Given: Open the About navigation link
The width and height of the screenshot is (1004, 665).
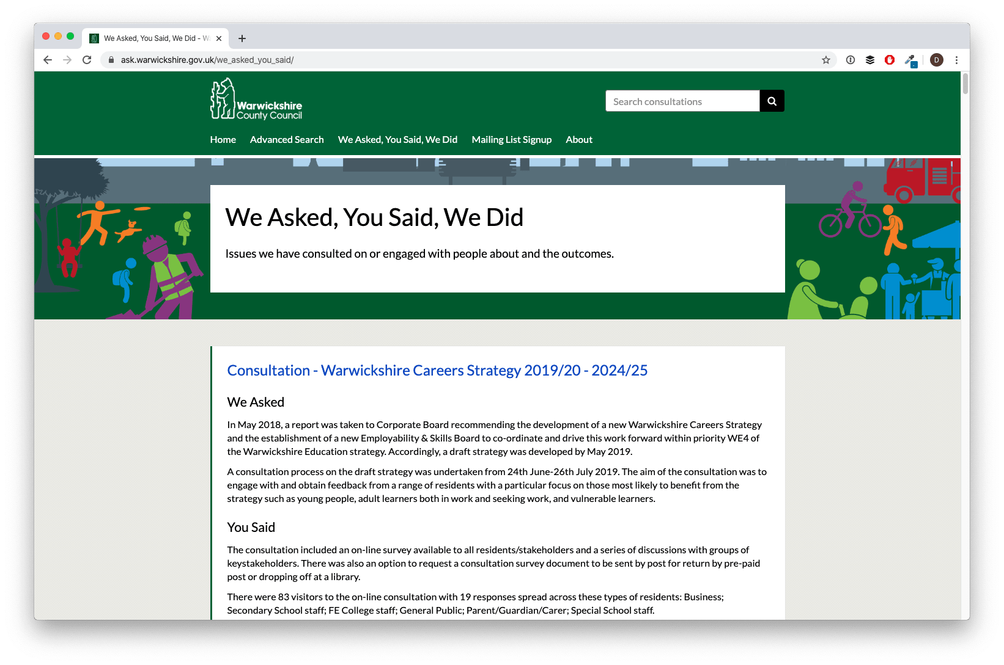Looking at the screenshot, I should tap(579, 140).
